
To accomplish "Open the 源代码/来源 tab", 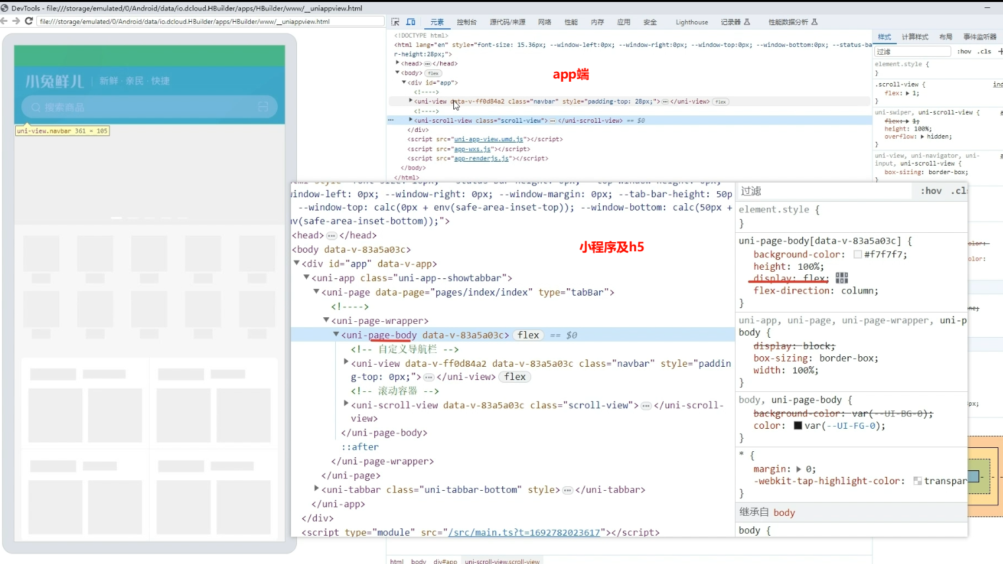I will [507, 22].
